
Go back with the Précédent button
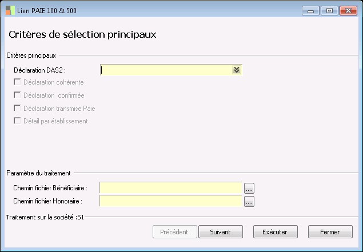(175, 232)
